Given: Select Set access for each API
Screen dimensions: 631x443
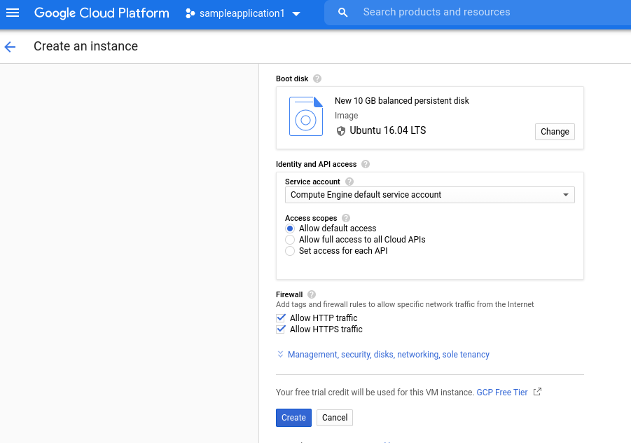Looking at the screenshot, I should [290, 251].
